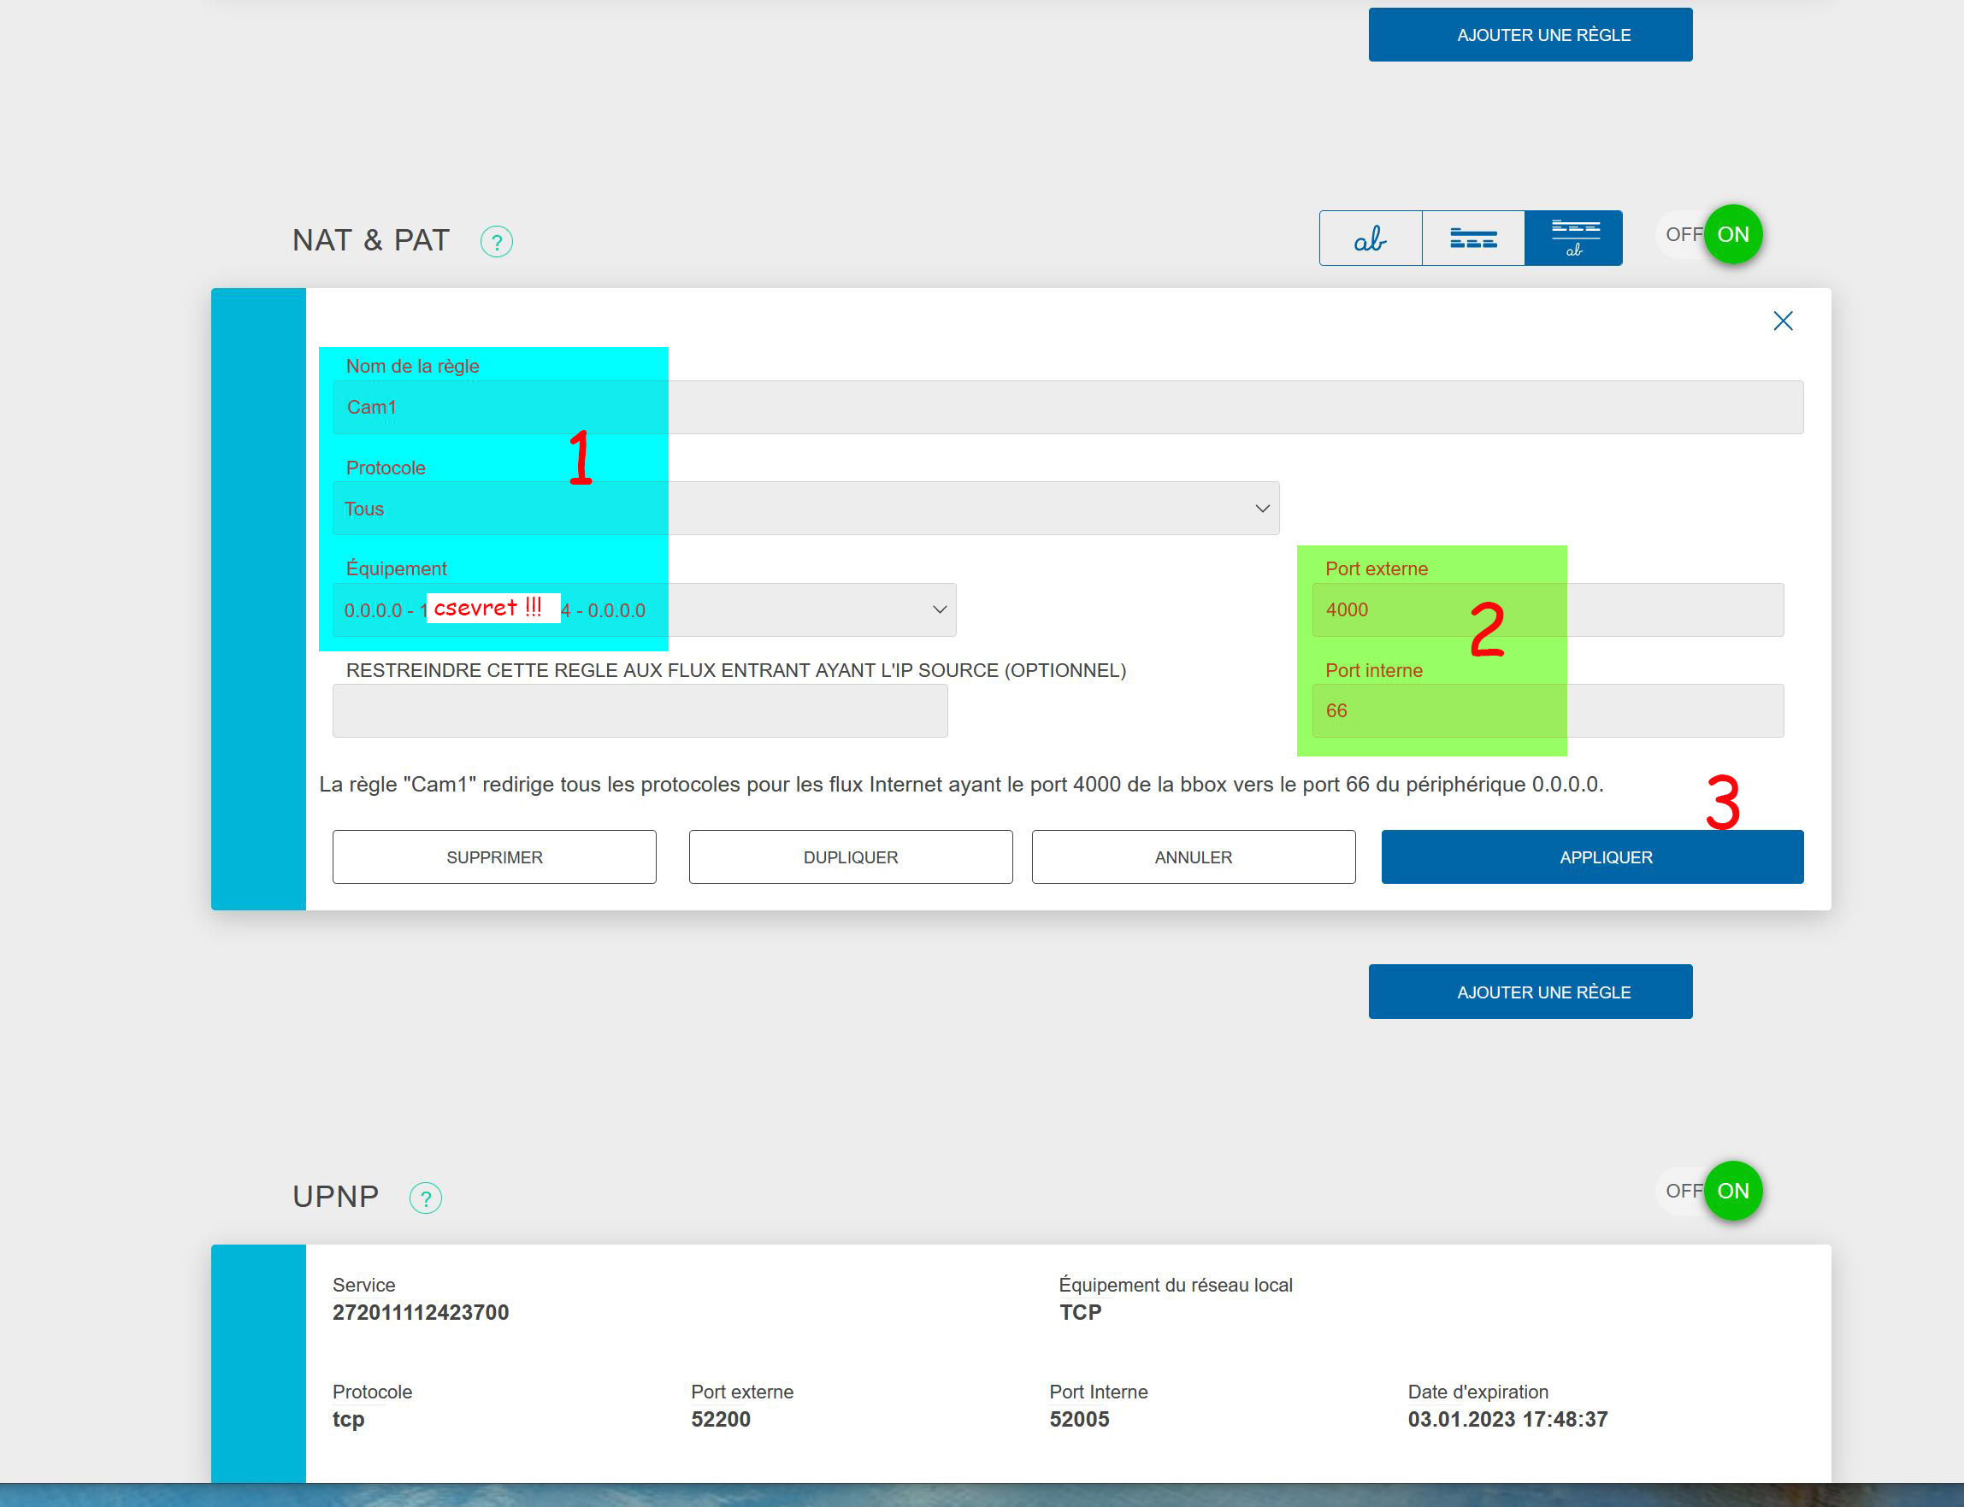This screenshot has width=1964, height=1507.
Task: Switch to the simple text view icon
Action: pos(1370,238)
